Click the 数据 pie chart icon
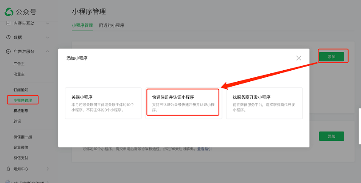Viewport: 361px width, 183px height. (8, 37)
